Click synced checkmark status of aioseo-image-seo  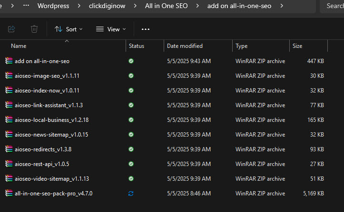[x=131, y=76]
